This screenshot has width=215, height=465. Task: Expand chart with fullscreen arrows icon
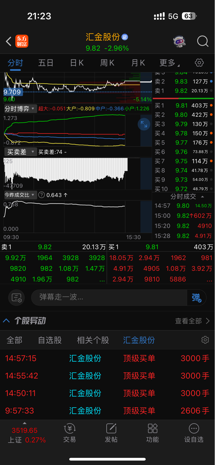(144, 124)
